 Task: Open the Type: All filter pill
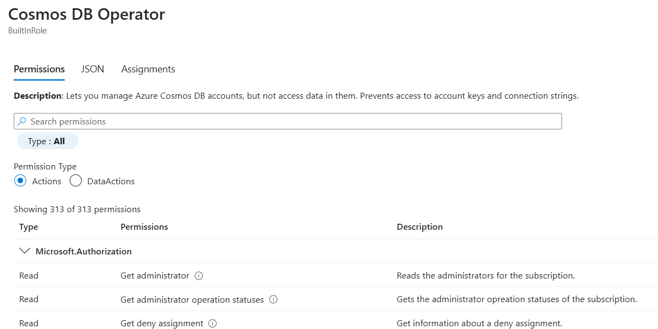tap(47, 141)
